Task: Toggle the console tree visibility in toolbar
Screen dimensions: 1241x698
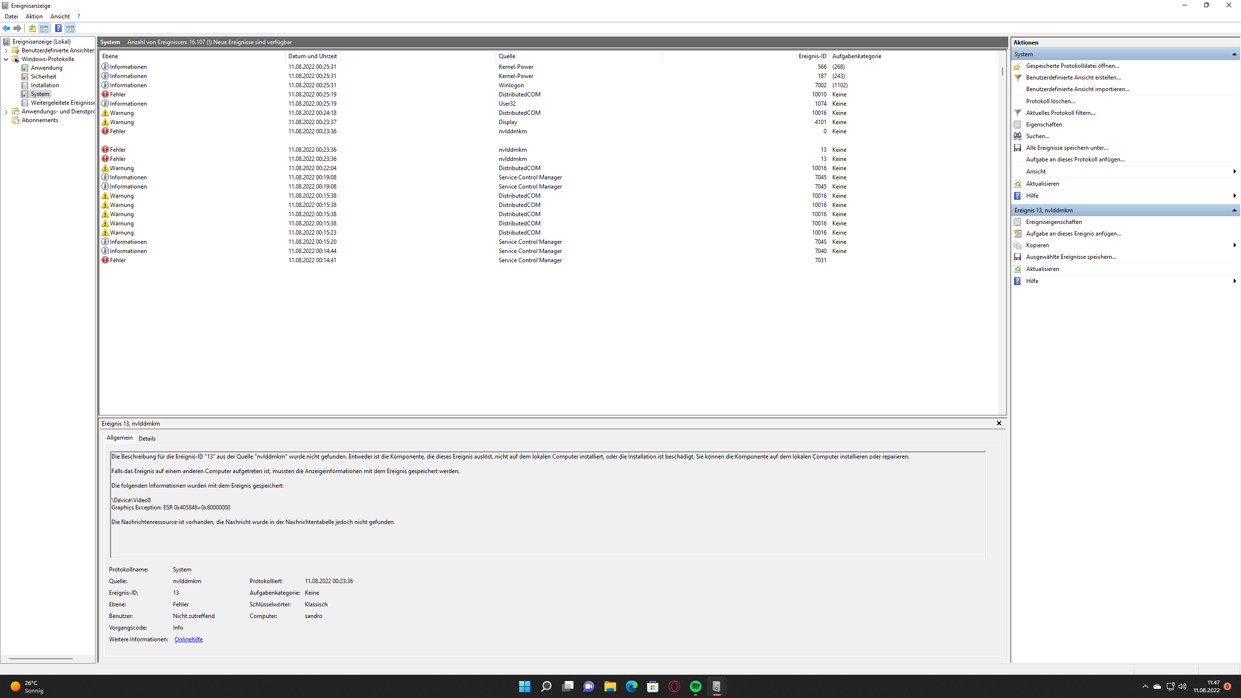Action: tap(44, 28)
